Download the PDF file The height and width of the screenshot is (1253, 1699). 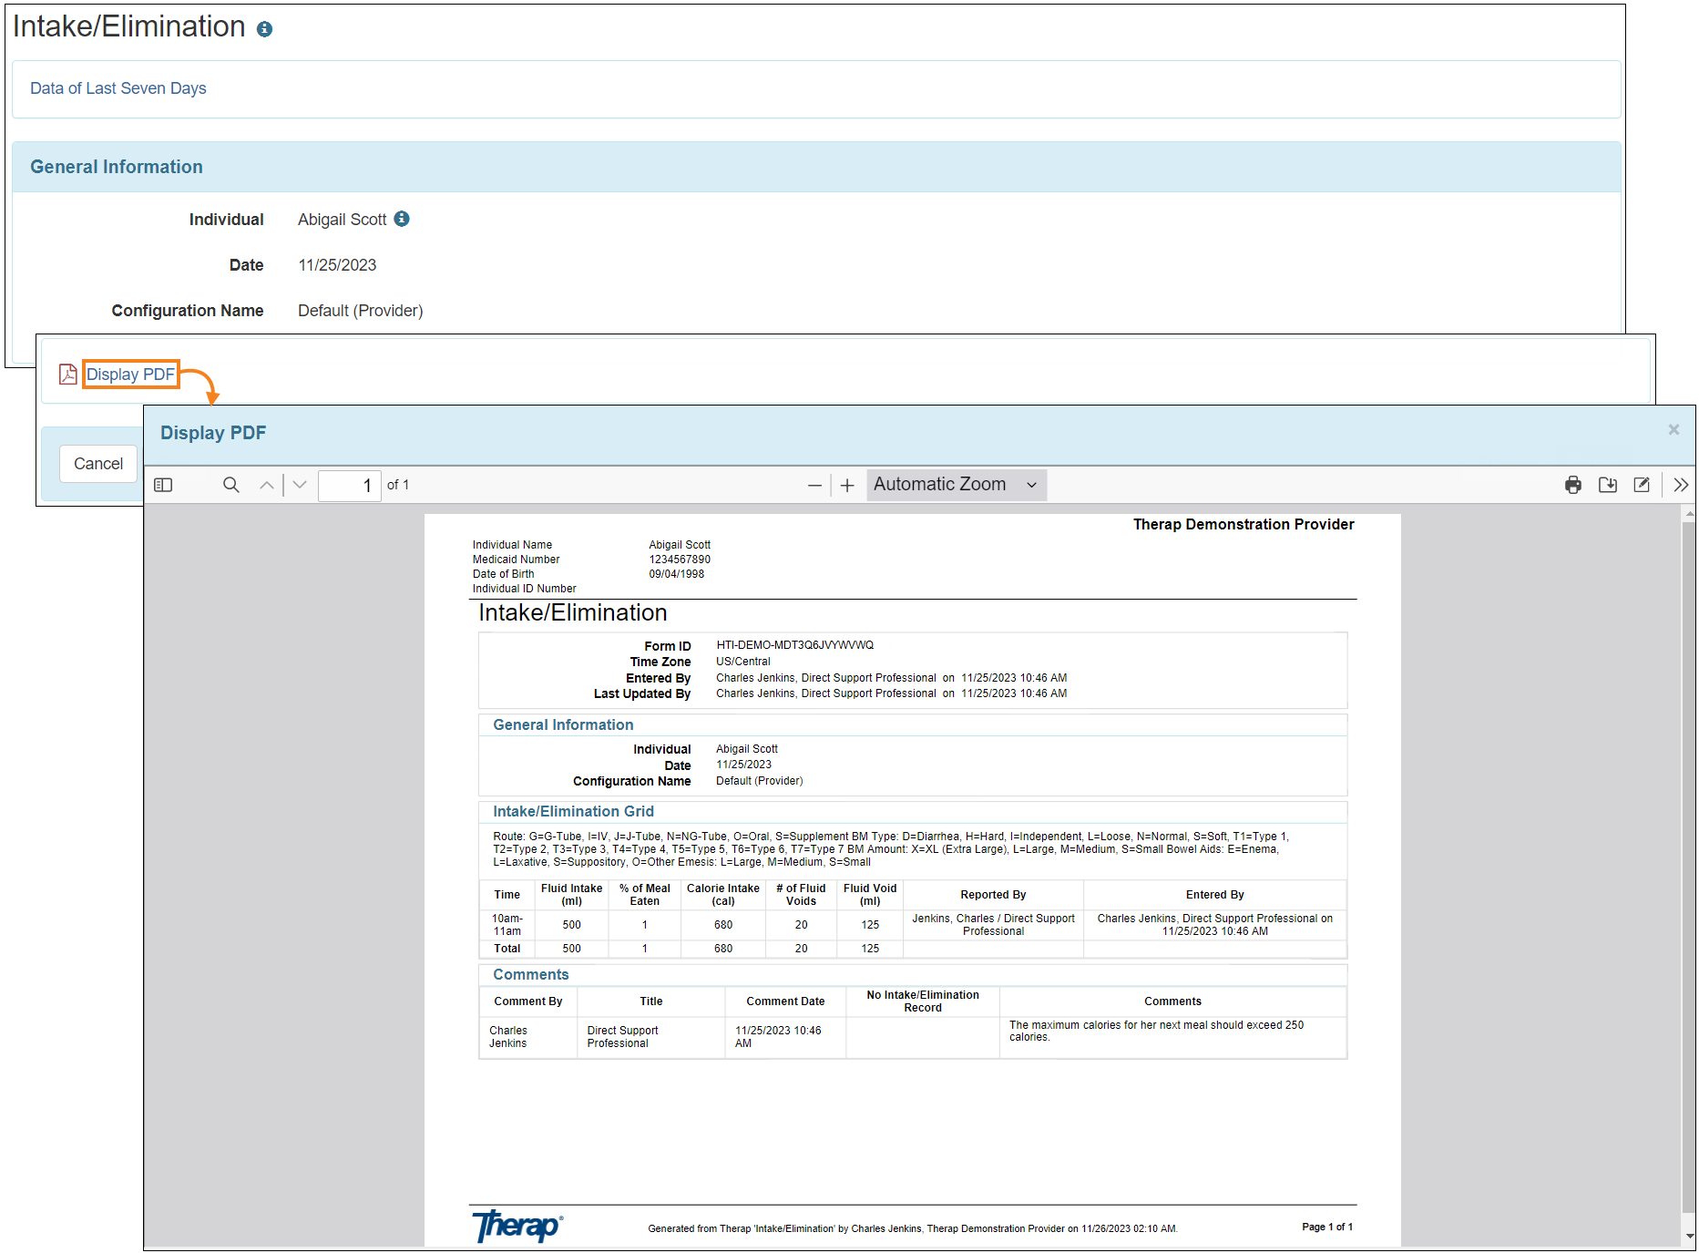pyautogui.click(x=1607, y=485)
